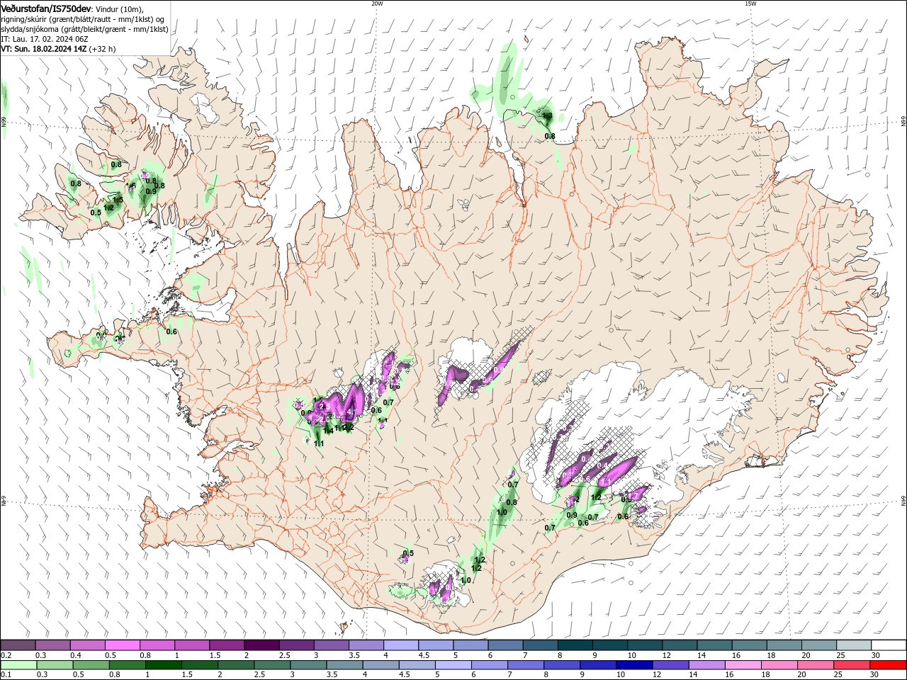This screenshot has height=680, width=907.
Task: Select lower-row blue swatch between 7 and 8
Action: tap(525, 665)
